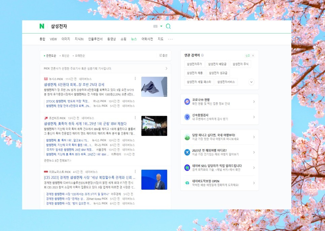Open 관련뉴스 8건 전체보기 link
Viewport: 325px width, 231px height.
[58, 160]
